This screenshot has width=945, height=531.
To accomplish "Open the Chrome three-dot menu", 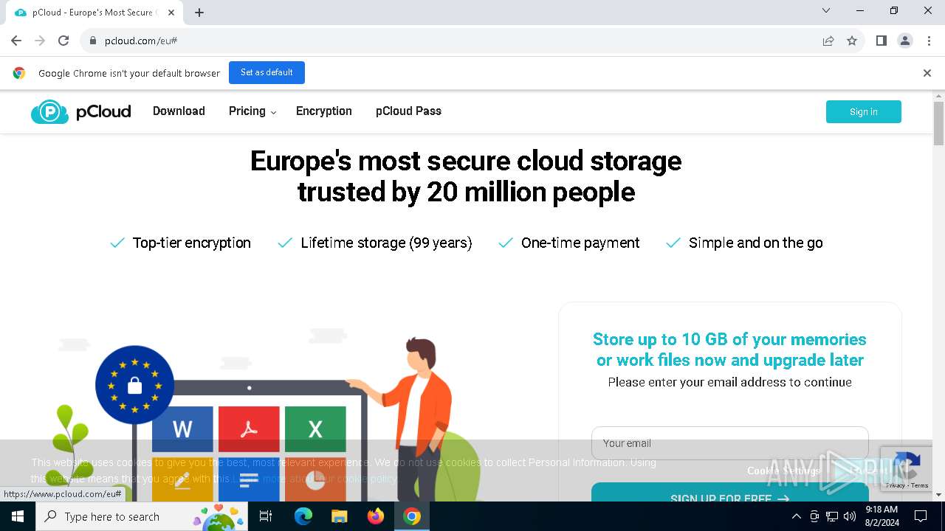I will click(928, 41).
